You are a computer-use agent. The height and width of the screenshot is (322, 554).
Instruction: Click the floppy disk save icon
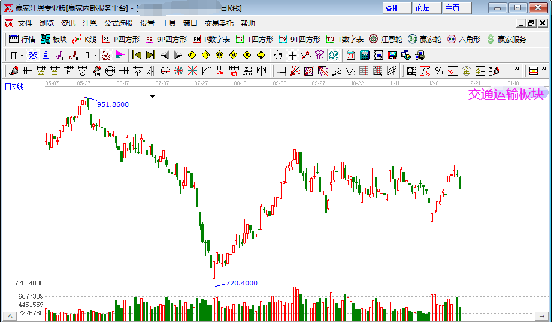pyautogui.click(x=392, y=55)
